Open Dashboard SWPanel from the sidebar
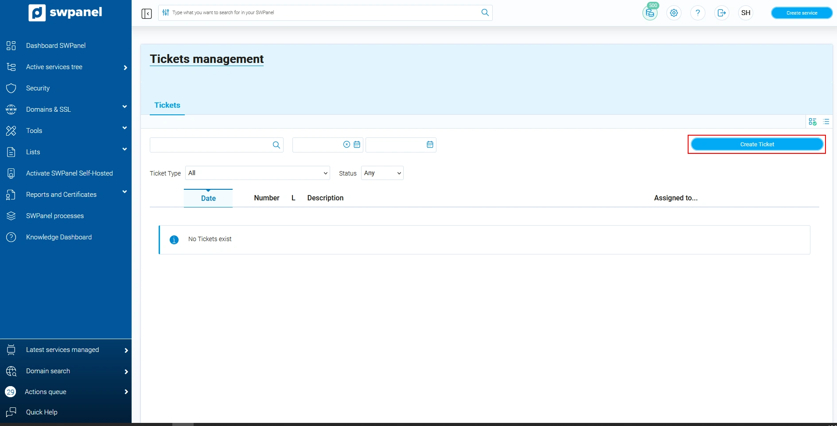The height and width of the screenshot is (426, 837). coord(56,46)
